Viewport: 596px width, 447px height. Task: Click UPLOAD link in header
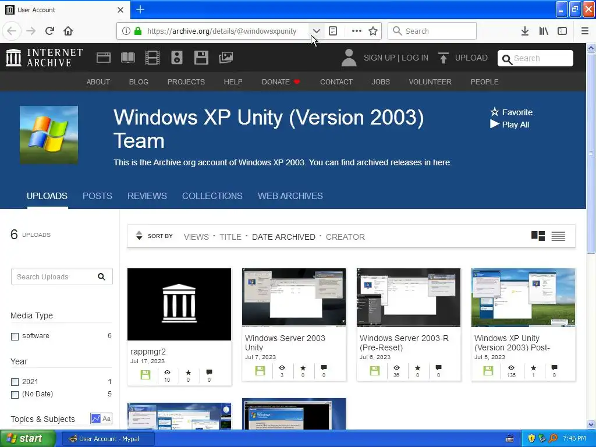pyautogui.click(x=471, y=58)
